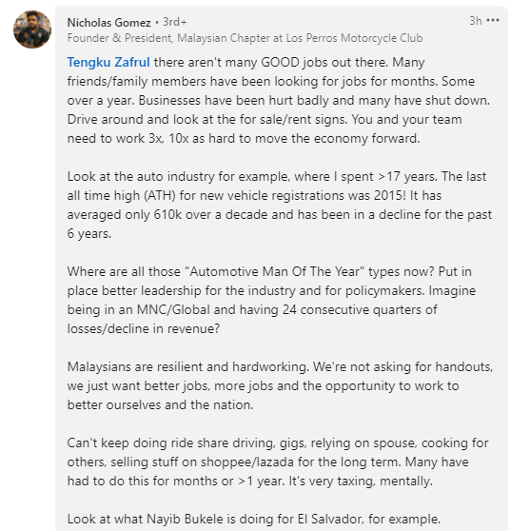The image size is (511, 531).
Task: Click the Founder & President headline text
Action: [245, 38]
